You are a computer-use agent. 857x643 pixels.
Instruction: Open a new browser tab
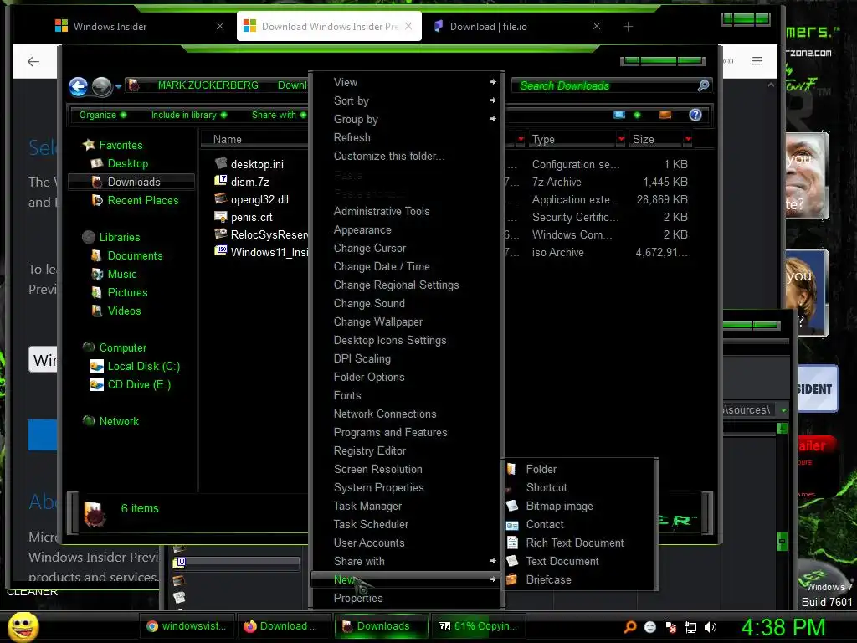pyautogui.click(x=628, y=26)
